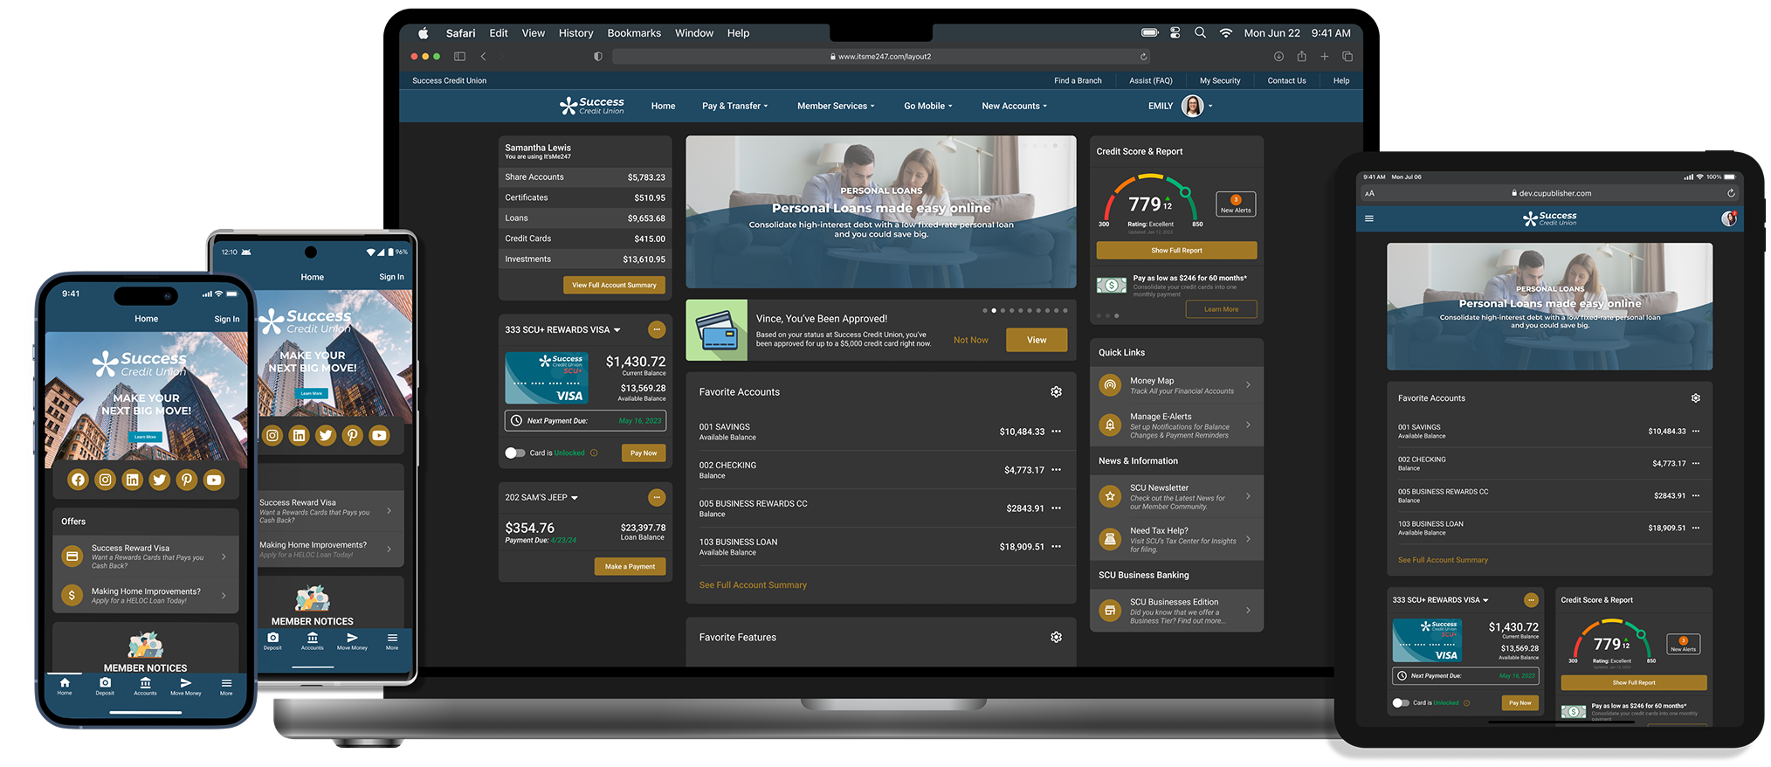Screen dimensions: 1771x767
Task: Open the Apple menu
Action: tap(424, 33)
